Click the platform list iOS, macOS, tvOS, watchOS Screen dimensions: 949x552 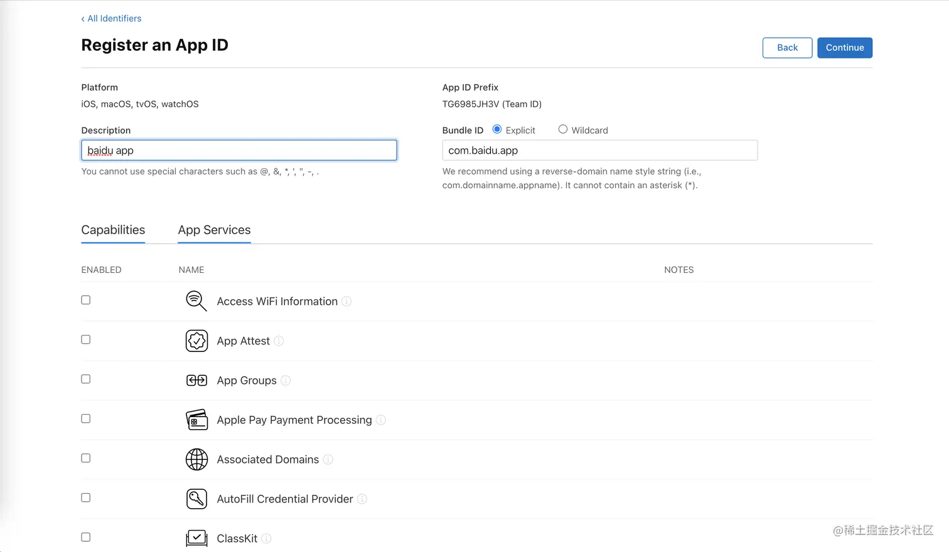click(140, 104)
